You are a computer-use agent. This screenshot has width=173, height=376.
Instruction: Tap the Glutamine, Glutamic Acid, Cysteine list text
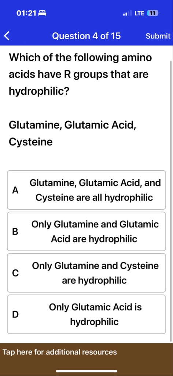pos(73,134)
